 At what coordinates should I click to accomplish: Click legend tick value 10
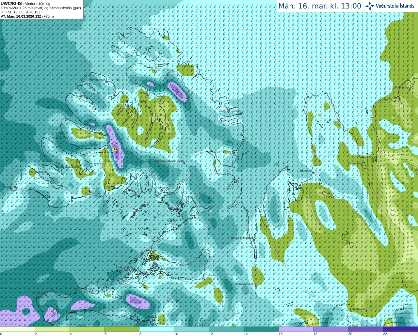point(176,334)
